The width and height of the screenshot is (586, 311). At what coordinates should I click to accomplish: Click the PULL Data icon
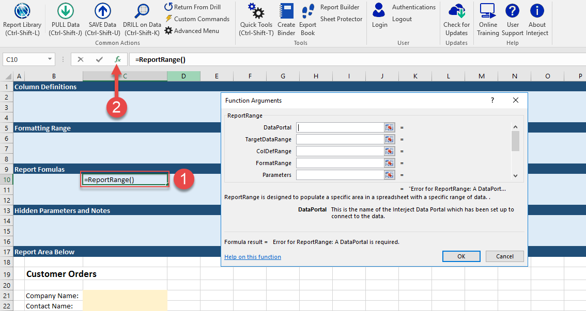(x=66, y=11)
